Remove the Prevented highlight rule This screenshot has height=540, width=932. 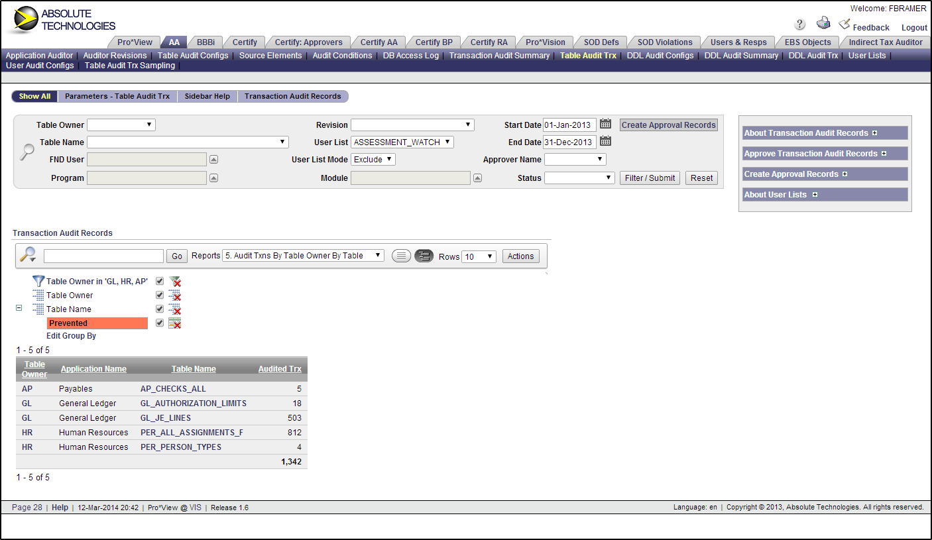(175, 323)
